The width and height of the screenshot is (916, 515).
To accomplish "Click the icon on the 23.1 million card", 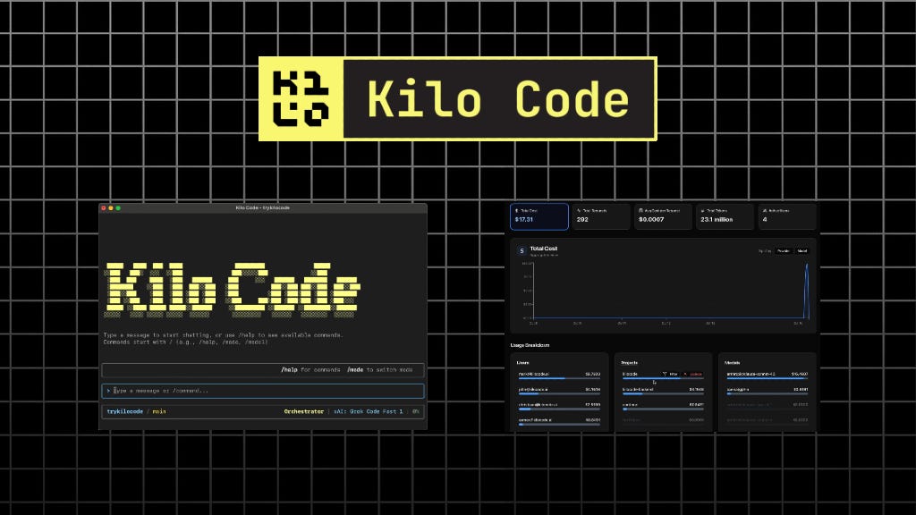I will tap(703, 211).
